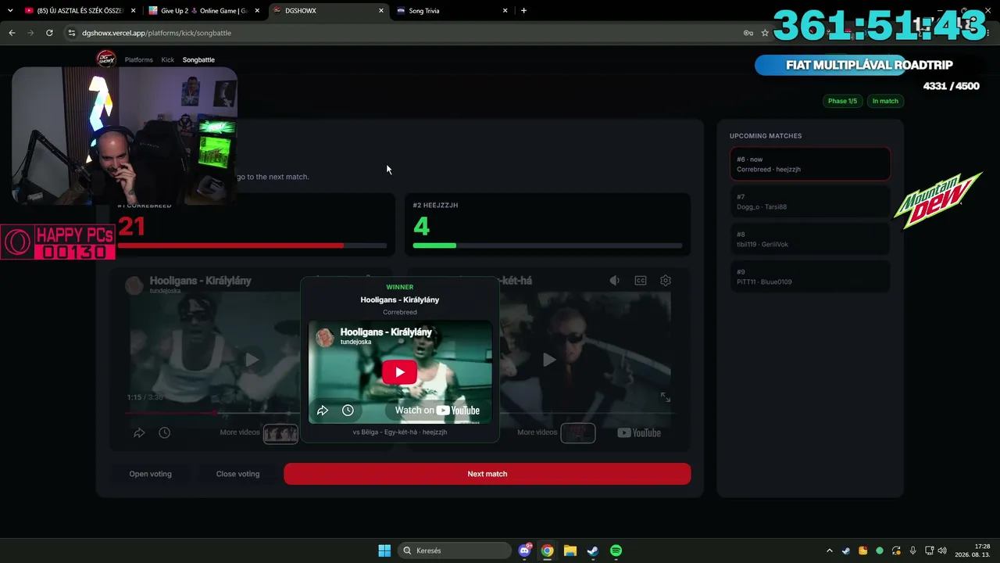The image size is (1000, 563).
Task: Click the share arrow under the Királylány player
Action: click(x=139, y=432)
